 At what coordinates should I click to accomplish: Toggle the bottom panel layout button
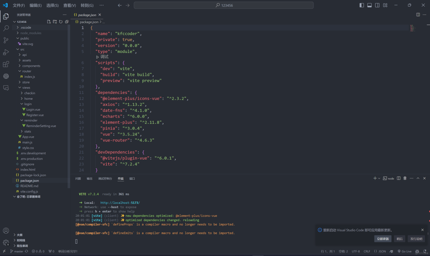(x=369, y=5)
